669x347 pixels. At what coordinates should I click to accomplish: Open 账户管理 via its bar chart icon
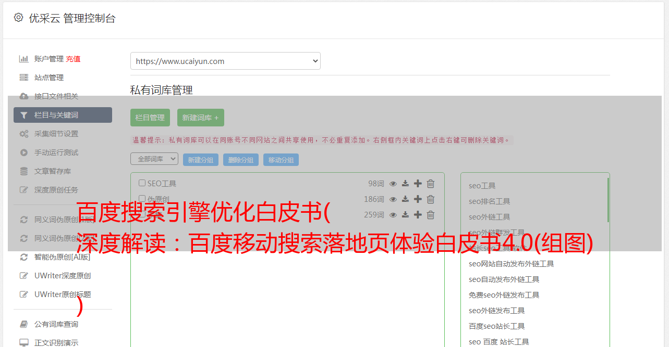23,59
